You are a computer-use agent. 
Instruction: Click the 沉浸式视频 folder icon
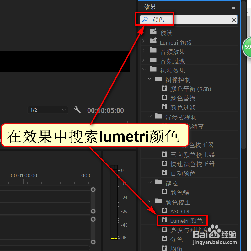pos(158,116)
